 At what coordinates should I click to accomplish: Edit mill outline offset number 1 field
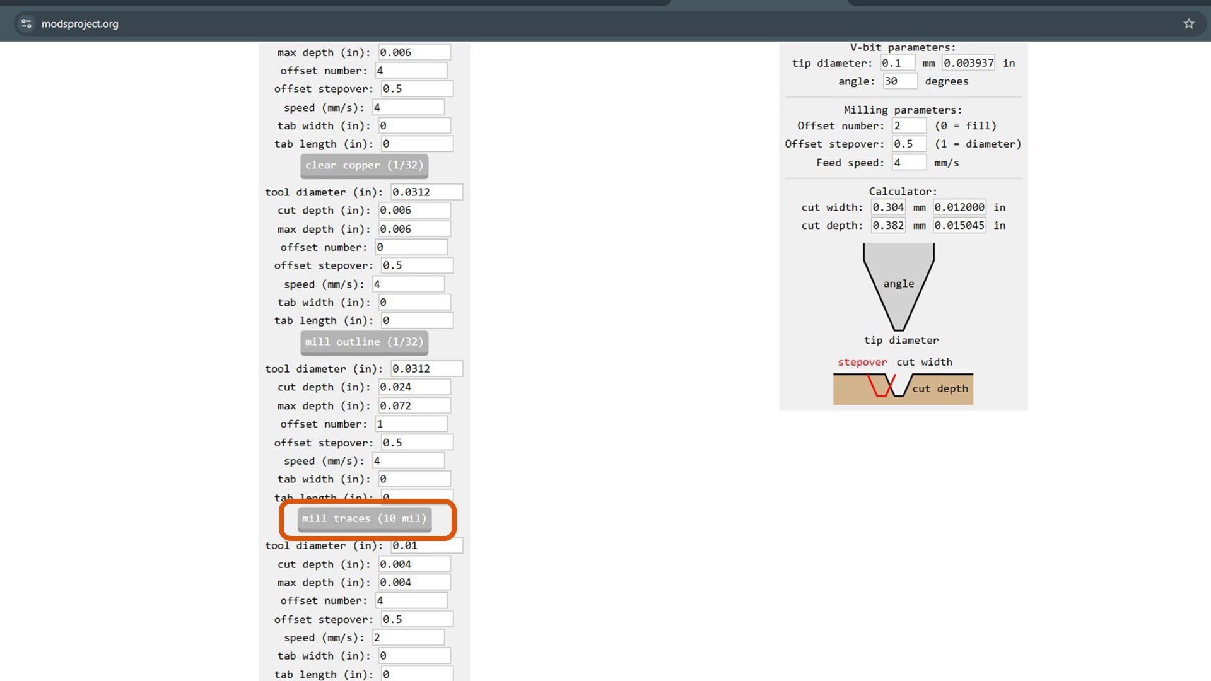click(411, 424)
